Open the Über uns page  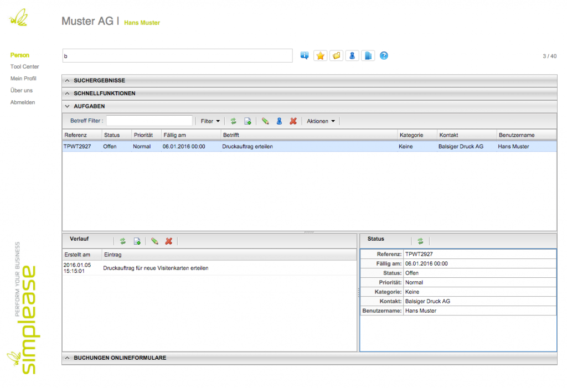point(22,90)
